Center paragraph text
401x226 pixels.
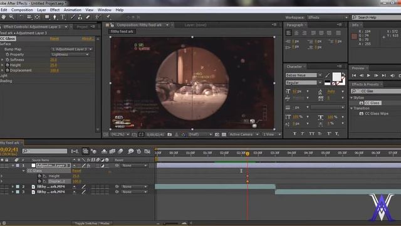point(296,33)
